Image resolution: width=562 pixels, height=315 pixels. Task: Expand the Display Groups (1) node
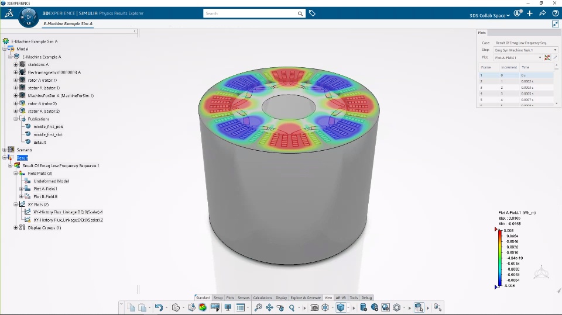[x=16, y=228]
